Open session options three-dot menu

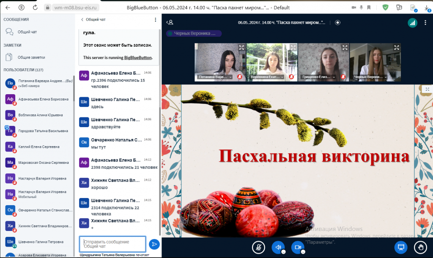pos(425,23)
